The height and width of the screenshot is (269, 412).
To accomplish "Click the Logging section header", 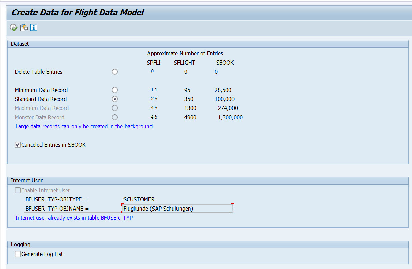I will click(x=19, y=244).
